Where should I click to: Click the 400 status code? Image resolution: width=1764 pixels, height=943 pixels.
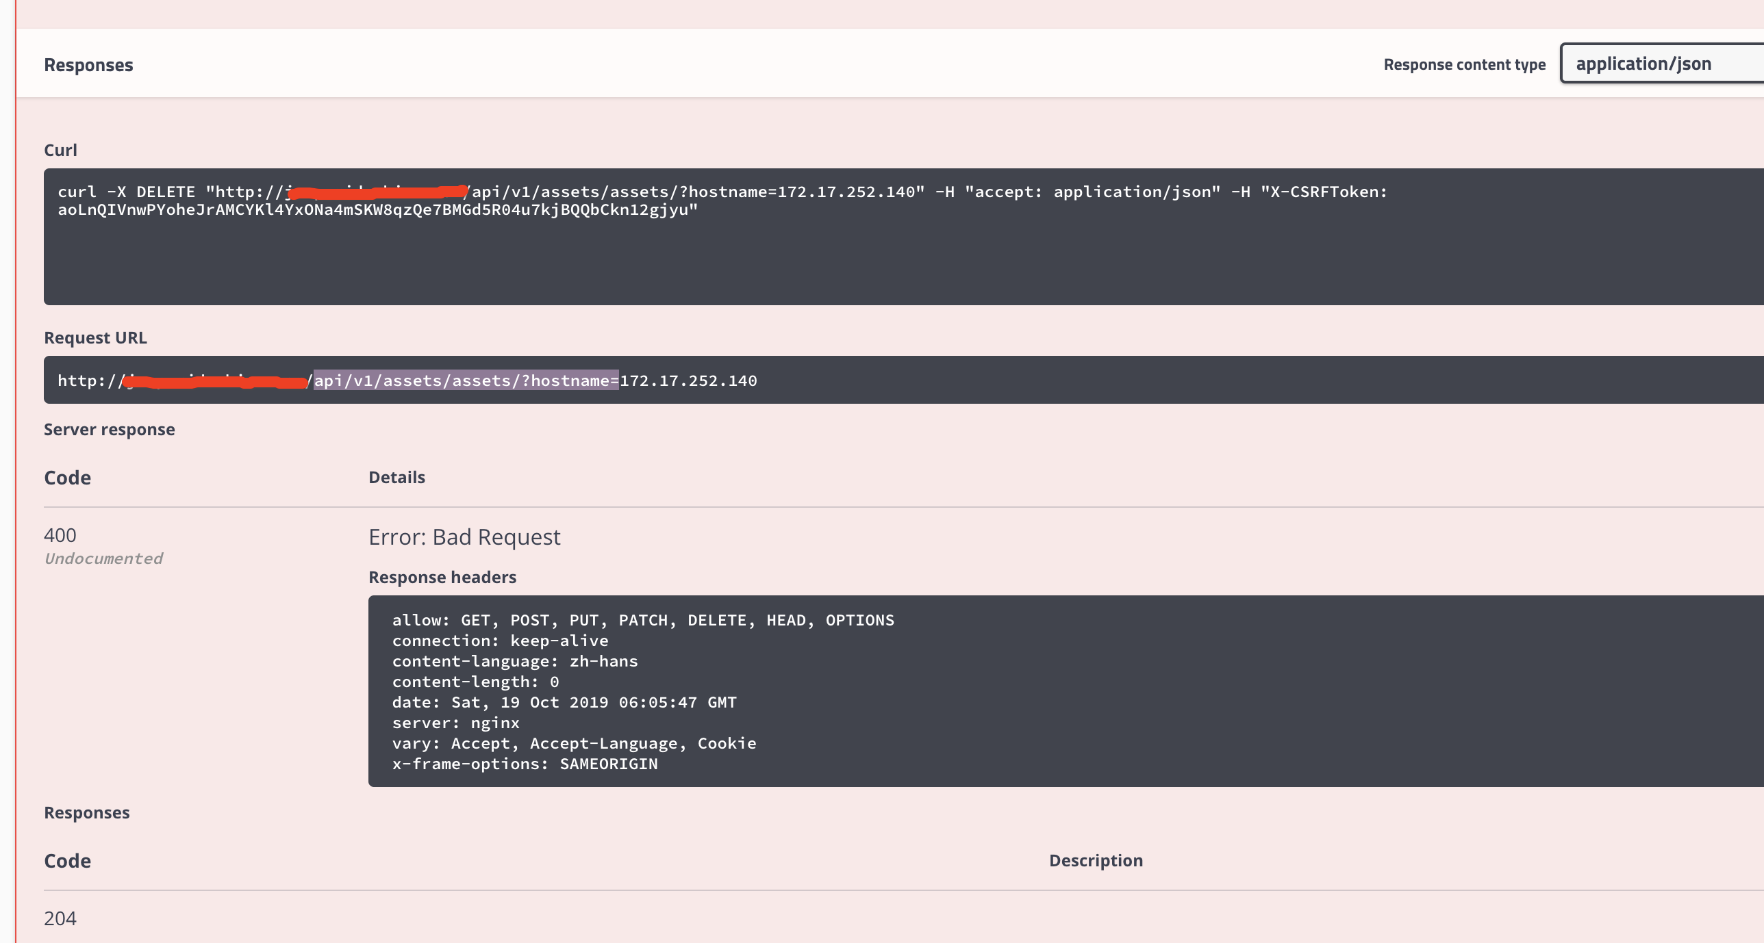coord(60,534)
